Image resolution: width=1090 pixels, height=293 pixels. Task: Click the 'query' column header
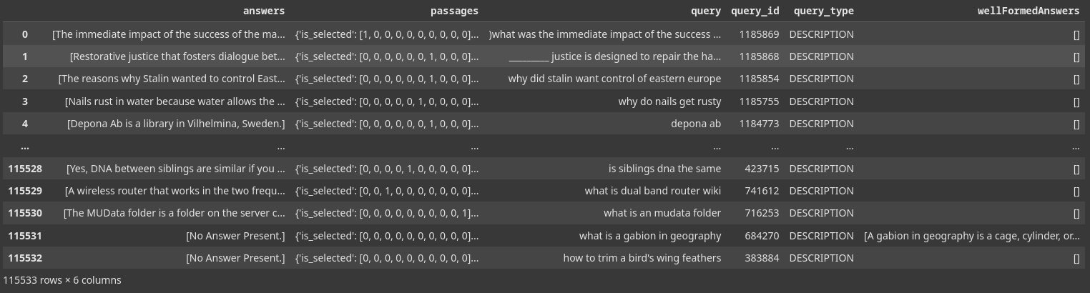[705, 11]
